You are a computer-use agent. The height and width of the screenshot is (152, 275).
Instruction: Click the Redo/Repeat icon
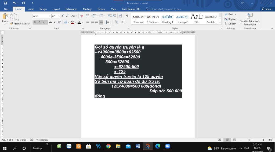[x=24, y=3]
